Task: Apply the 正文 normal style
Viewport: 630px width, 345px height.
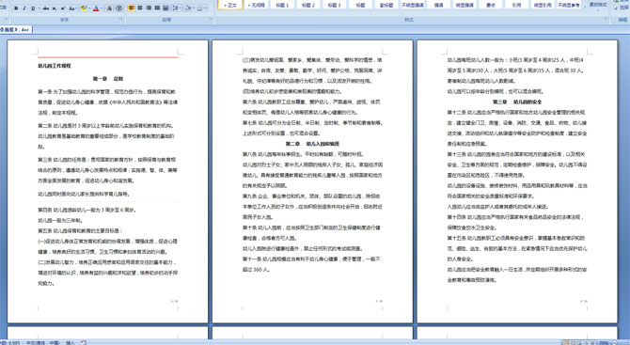Action: pos(230,5)
